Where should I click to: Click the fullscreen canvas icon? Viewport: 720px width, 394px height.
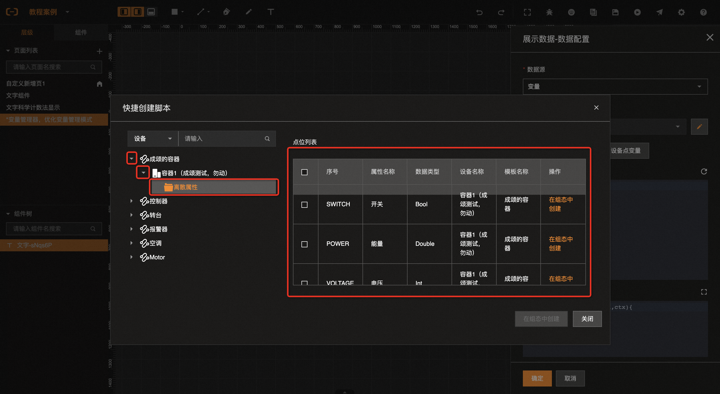click(527, 12)
